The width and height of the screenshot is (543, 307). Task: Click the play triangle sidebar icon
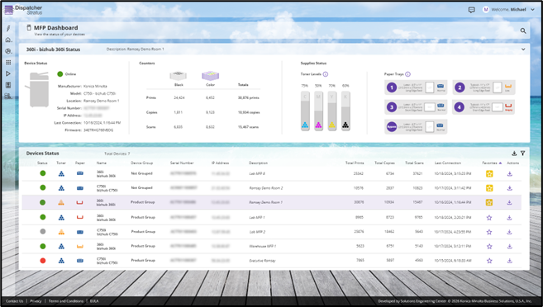tap(8, 73)
